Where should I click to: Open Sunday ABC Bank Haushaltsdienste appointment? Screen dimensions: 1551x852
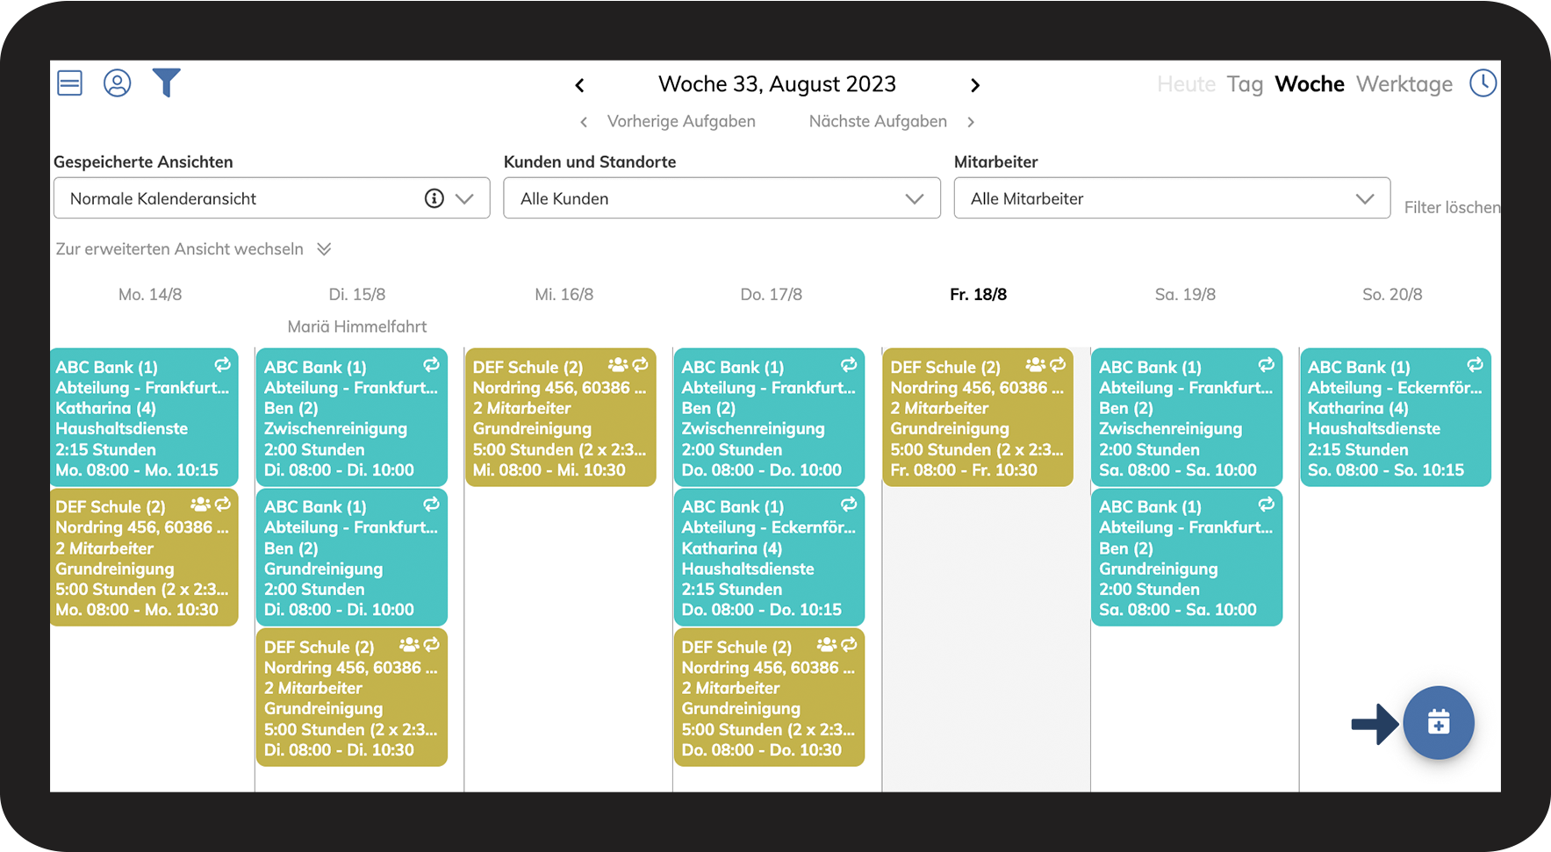[x=1396, y=418]
